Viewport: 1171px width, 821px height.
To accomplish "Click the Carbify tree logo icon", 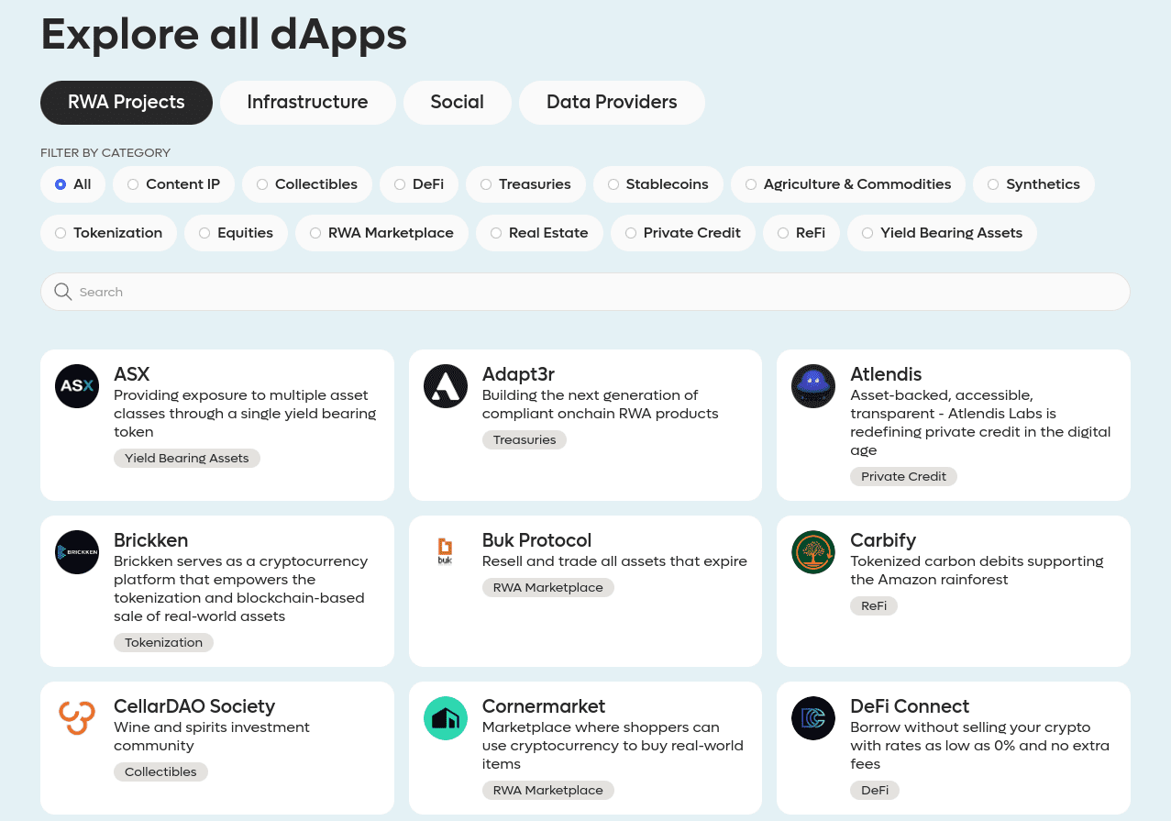I will pyautogui.click(x=813, y=552).
